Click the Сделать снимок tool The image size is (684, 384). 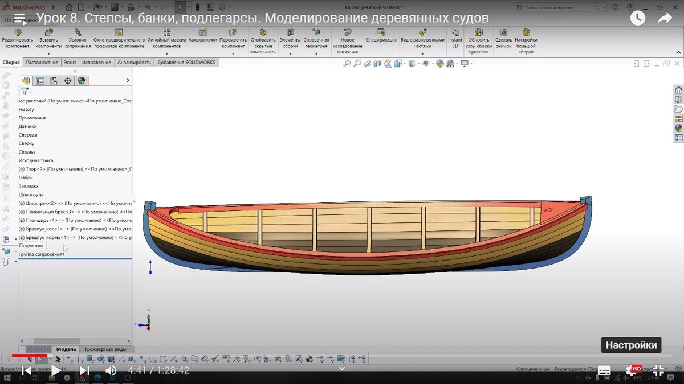tap(504, 39)
